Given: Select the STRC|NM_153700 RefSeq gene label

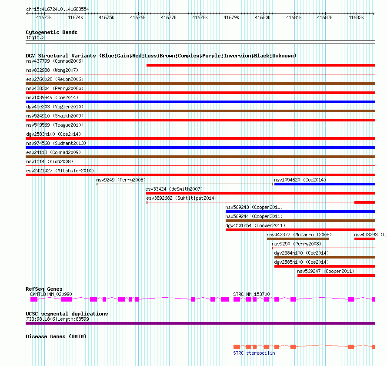Looking at the screenshot, I should [251, 294].
